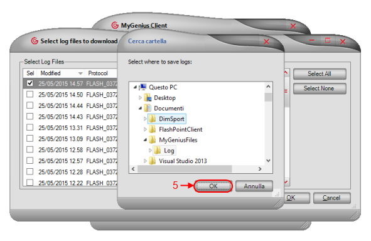Click MyGenius logo in Select log files title
The image size is (371, 241).
[35, 41]
